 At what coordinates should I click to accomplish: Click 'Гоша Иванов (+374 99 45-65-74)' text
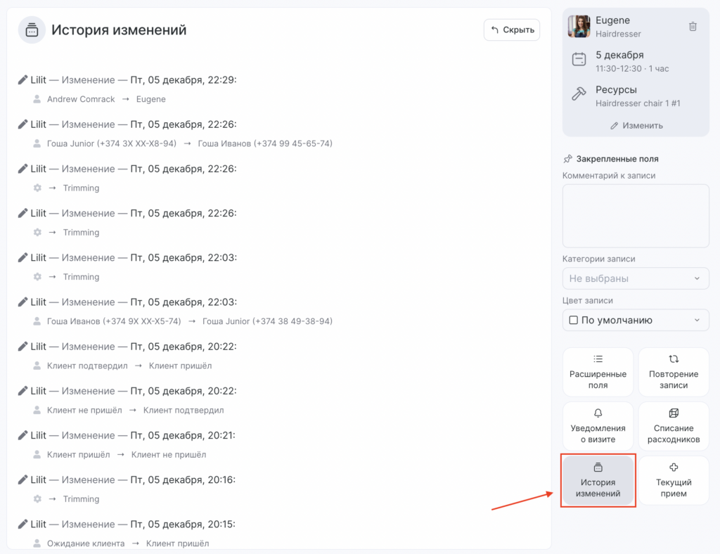point(265,143)
